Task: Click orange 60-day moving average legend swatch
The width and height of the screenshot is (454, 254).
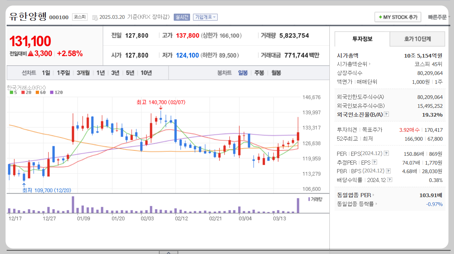Action: coord(37,92)
